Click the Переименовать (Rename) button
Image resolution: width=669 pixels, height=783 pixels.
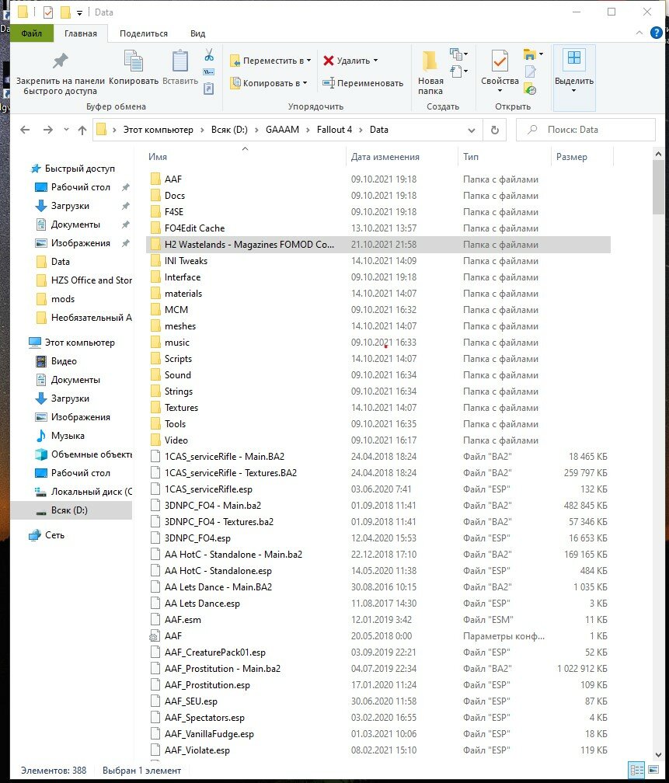point(364,83)
